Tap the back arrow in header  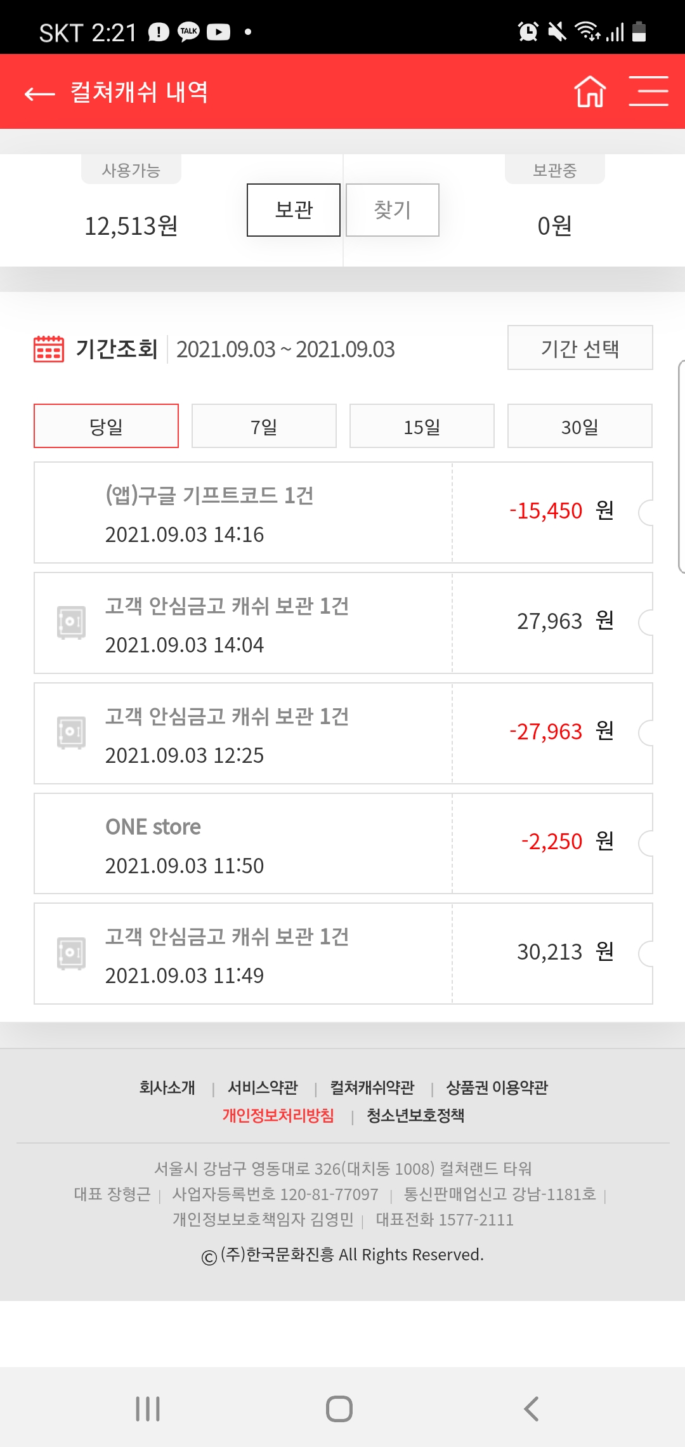pyautogui.click(x=40, y=94)
